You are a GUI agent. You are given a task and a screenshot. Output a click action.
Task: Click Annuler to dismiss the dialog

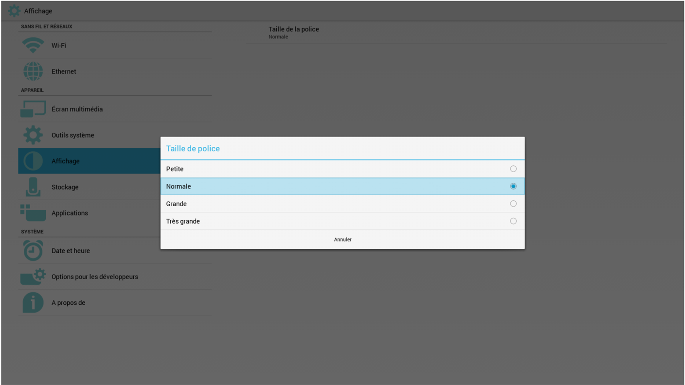342,240
